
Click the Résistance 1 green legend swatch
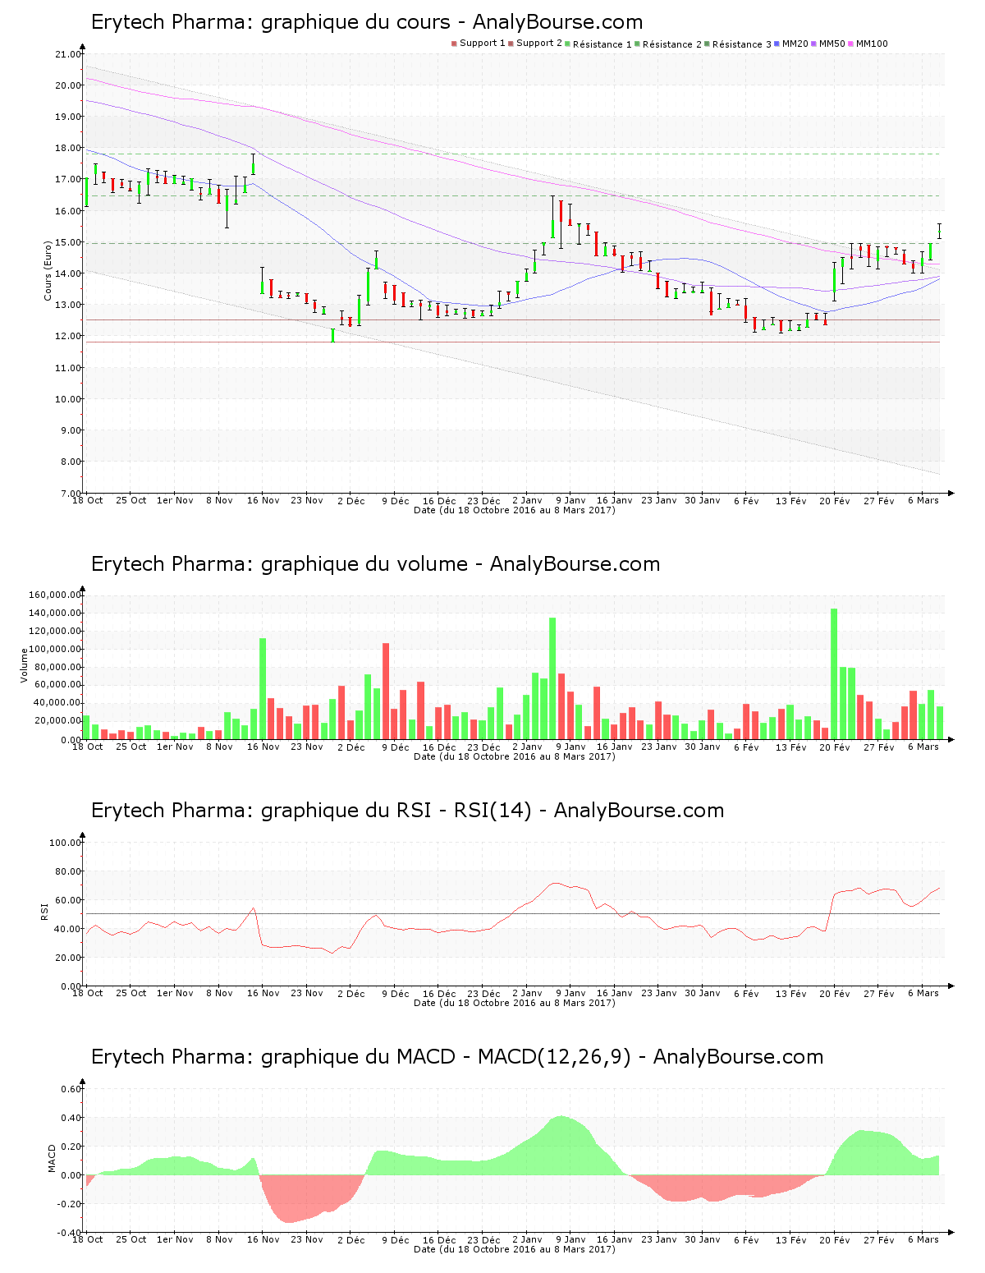click(567, 44)
